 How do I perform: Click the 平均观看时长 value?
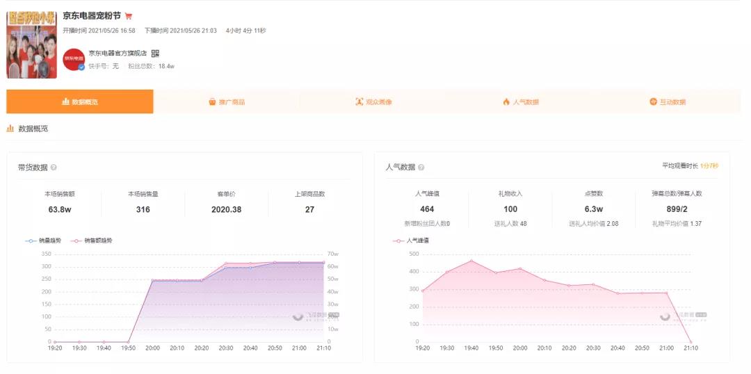(709, 165)
